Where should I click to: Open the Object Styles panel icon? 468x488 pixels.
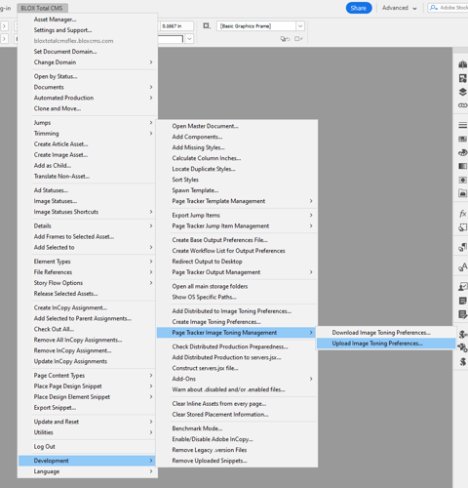pyautogui.click(x=462, y=227)
